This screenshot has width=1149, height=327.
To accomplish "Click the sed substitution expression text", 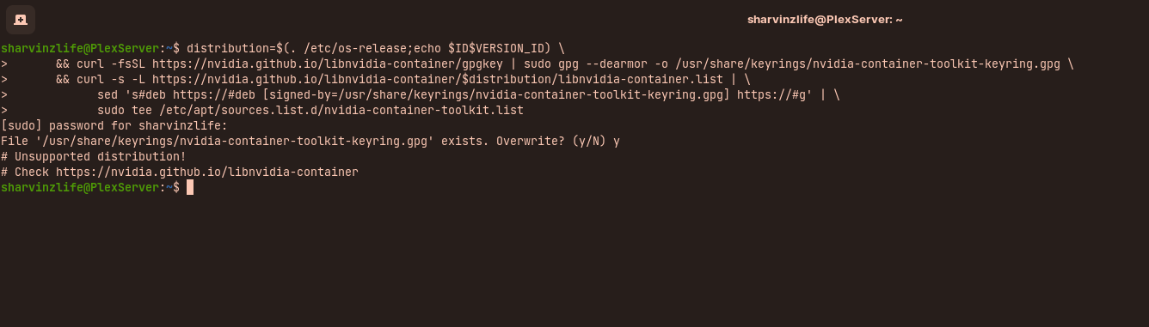I will click(x=468, y=94).
